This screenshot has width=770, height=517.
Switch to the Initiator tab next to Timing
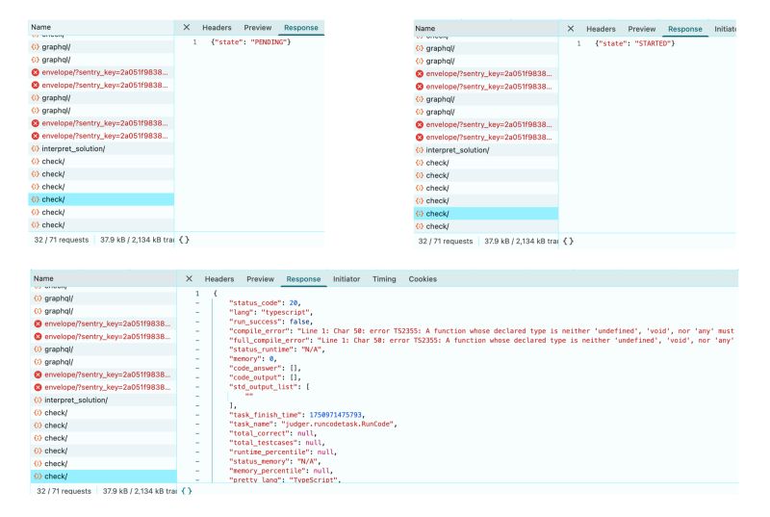click(x=346, y=279)
